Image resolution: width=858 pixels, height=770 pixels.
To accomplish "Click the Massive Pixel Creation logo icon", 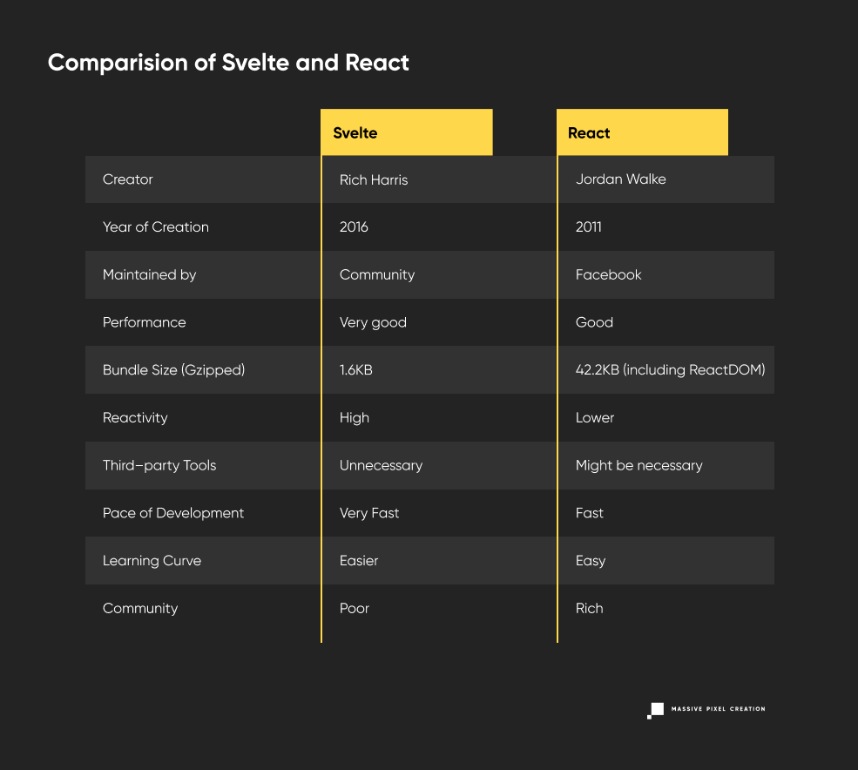I will click(x=655, y=709).
